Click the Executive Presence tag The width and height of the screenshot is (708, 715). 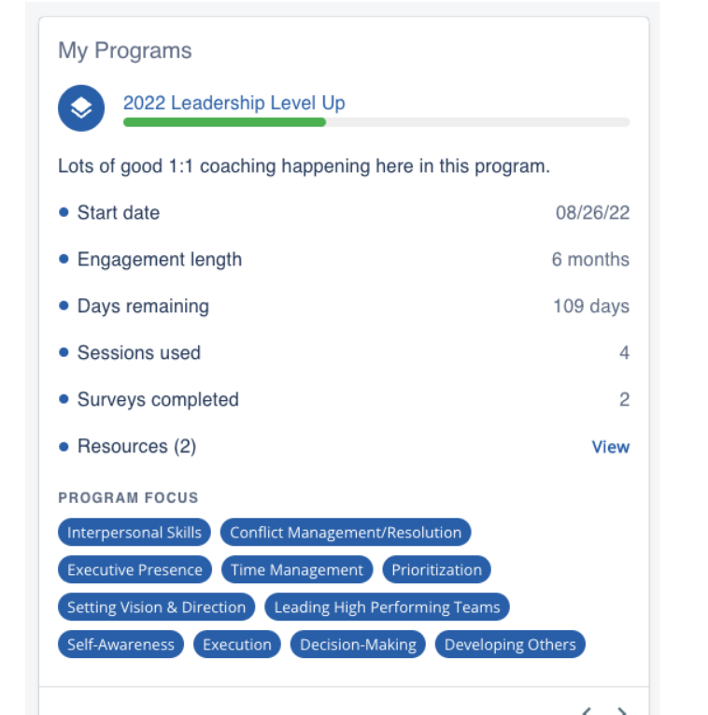coord(135,570)
